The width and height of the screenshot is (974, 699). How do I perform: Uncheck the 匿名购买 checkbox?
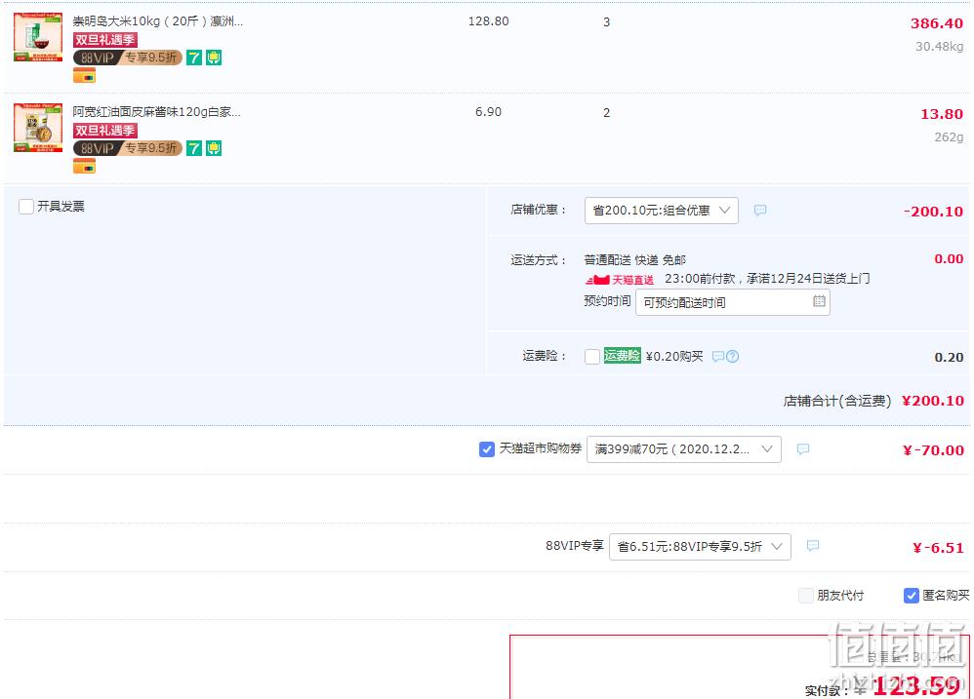[911, 596]
